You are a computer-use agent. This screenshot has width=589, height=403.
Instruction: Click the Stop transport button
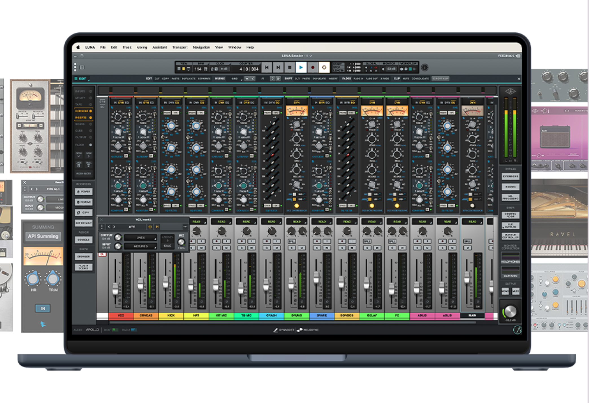click(x=289, y=68)
